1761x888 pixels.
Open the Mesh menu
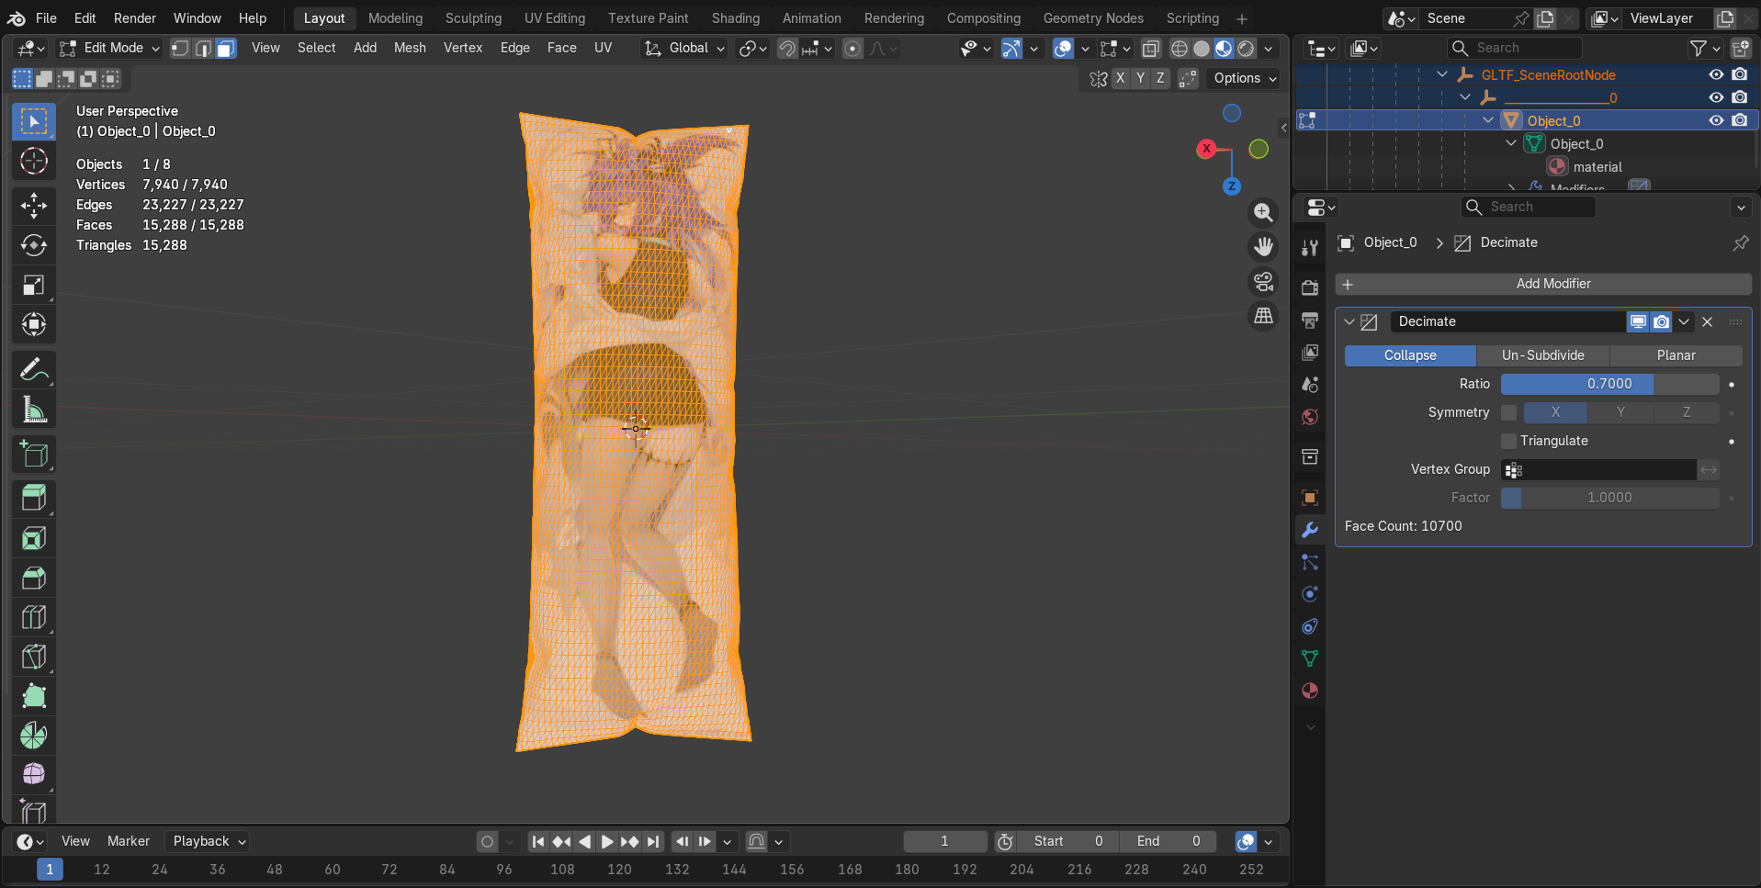[x=410, y=48]
